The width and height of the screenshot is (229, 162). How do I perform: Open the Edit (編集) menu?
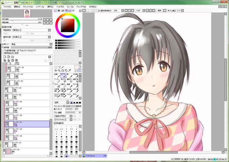[x=17, y=7]
